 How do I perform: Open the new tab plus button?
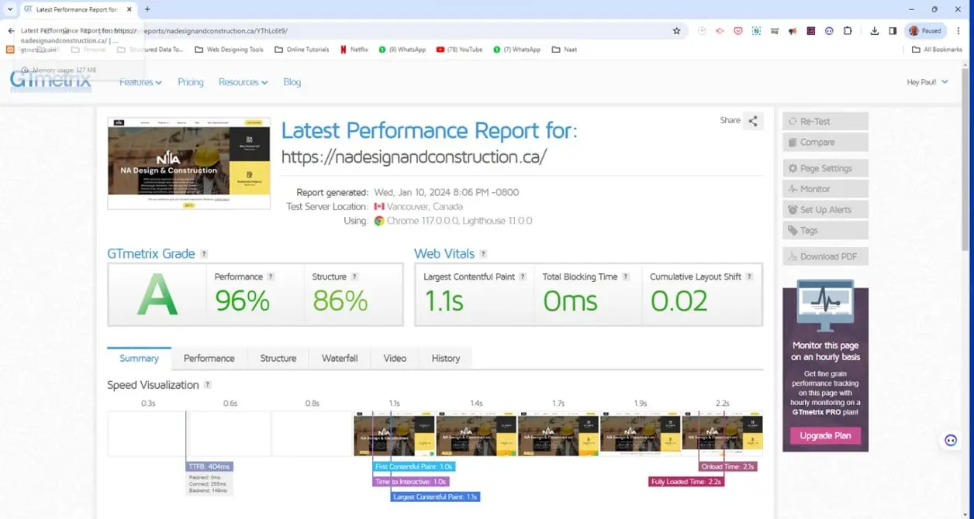(147, 9)
